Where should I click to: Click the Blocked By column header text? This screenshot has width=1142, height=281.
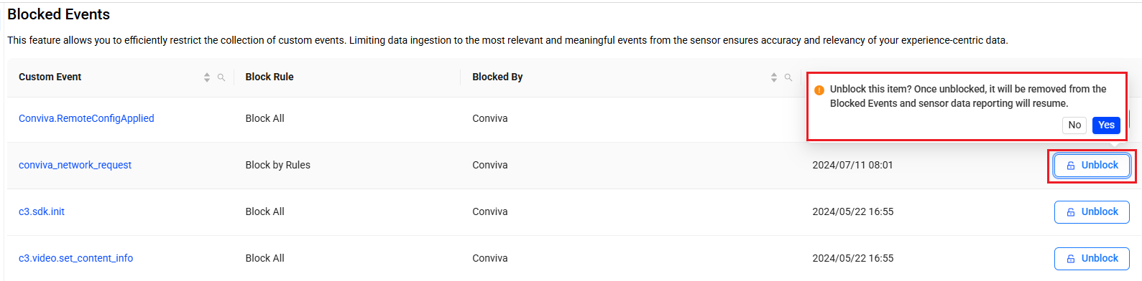(x=497, y=77)
